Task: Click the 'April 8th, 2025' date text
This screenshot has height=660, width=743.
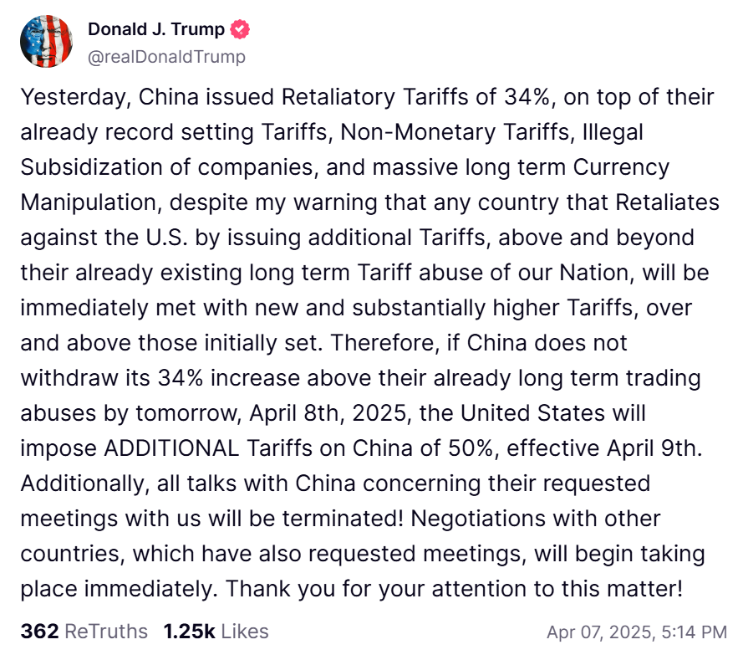Action: [328, 413]
